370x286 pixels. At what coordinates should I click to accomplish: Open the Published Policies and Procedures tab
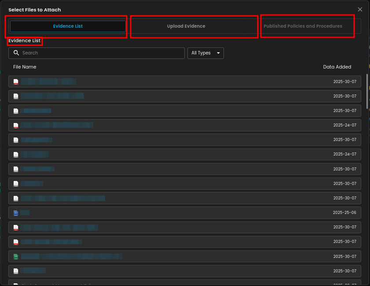(303, 26)
